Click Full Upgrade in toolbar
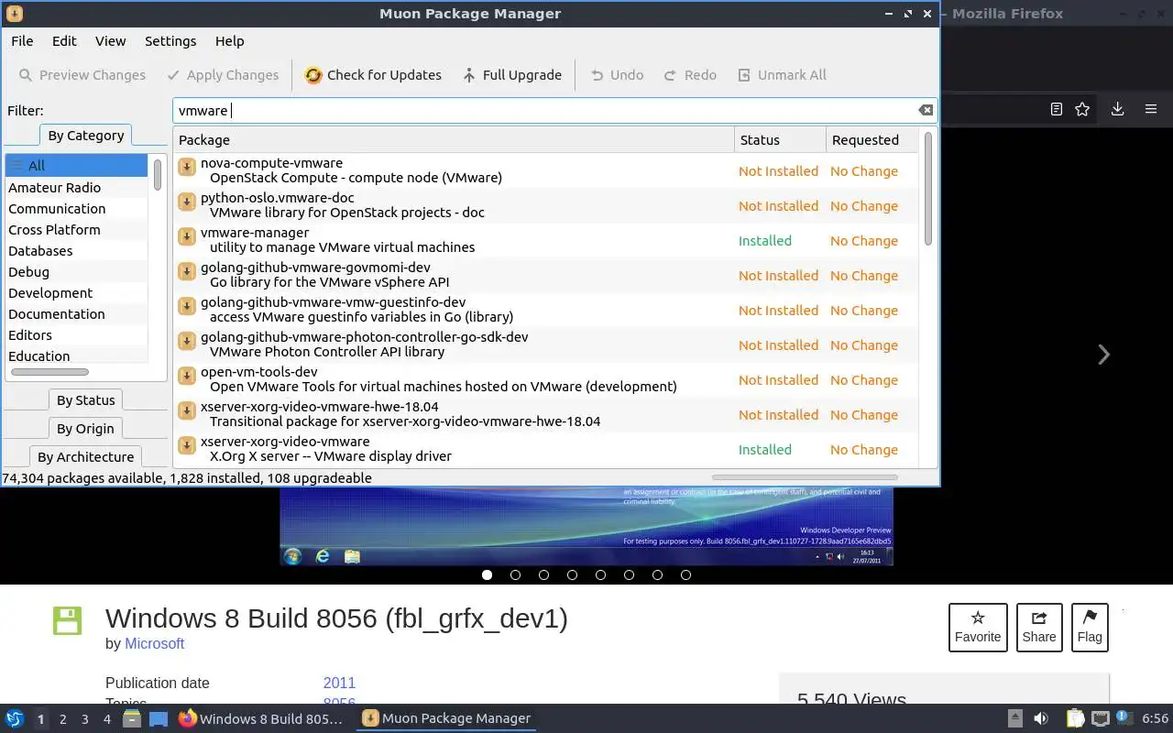The height and width of the screenshot is (733, 1173). (511, 75)
